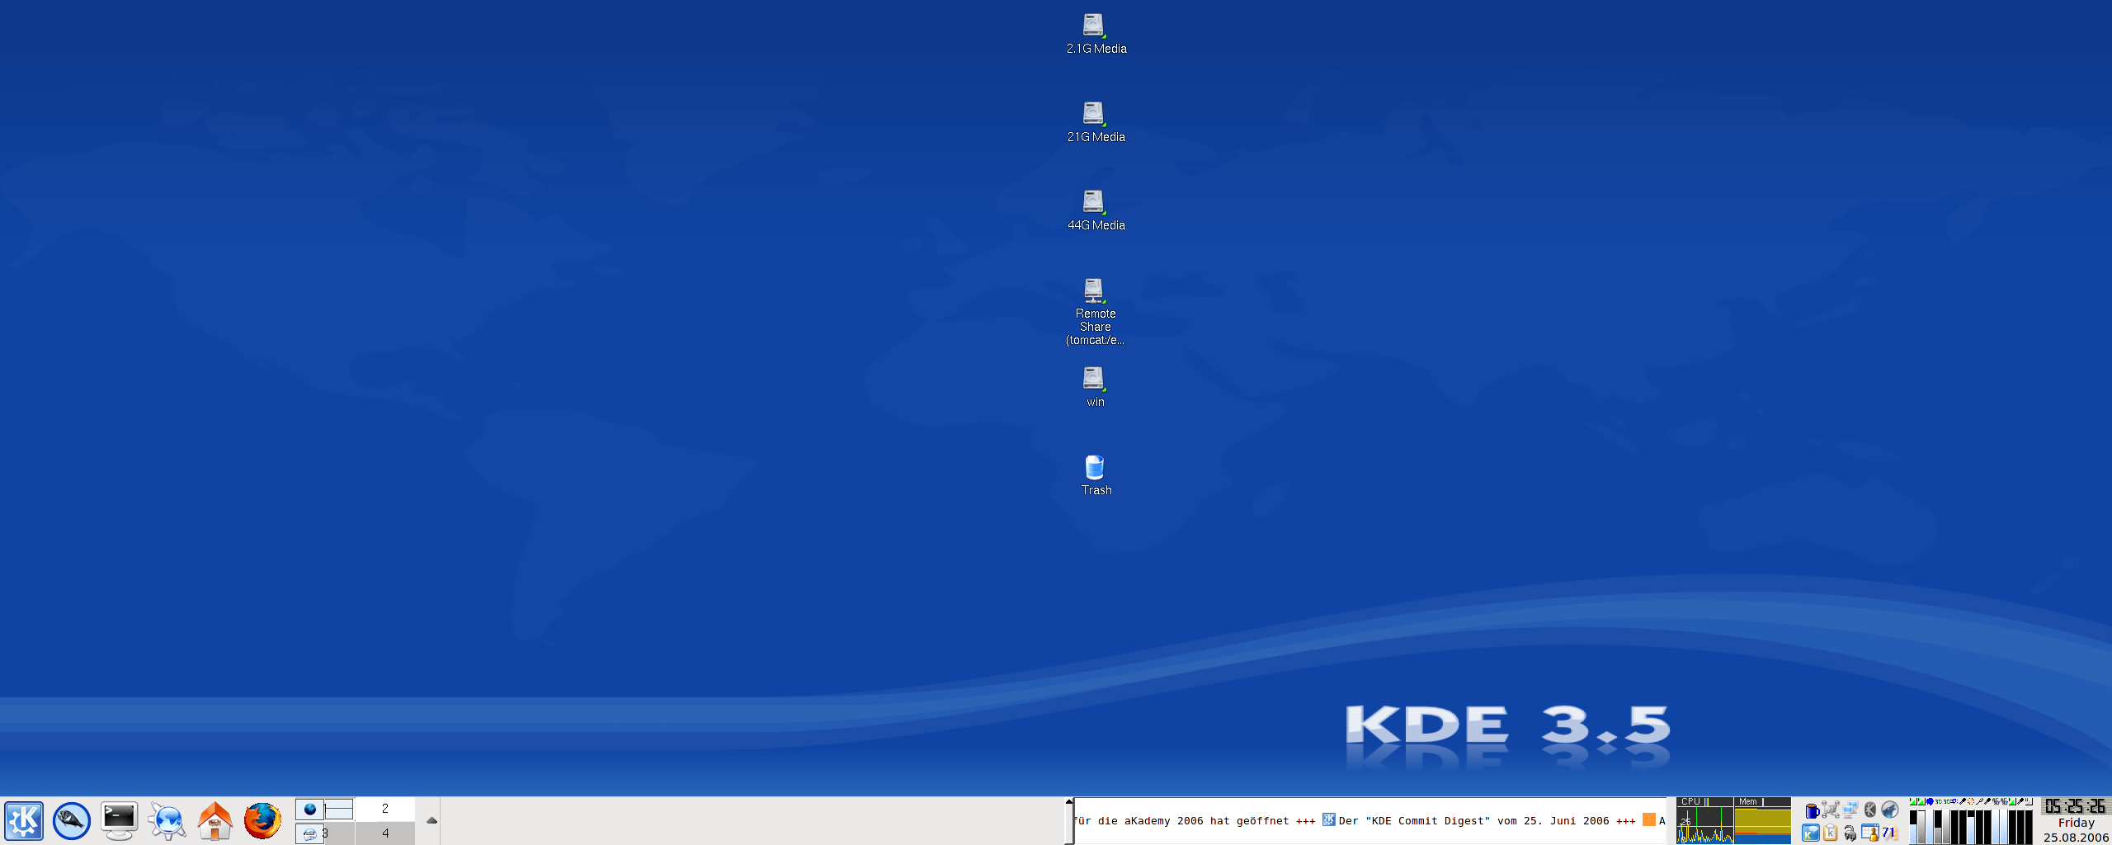Click the globe button beside the pager
Screen dimensions: 2112x845
(310, 810)
